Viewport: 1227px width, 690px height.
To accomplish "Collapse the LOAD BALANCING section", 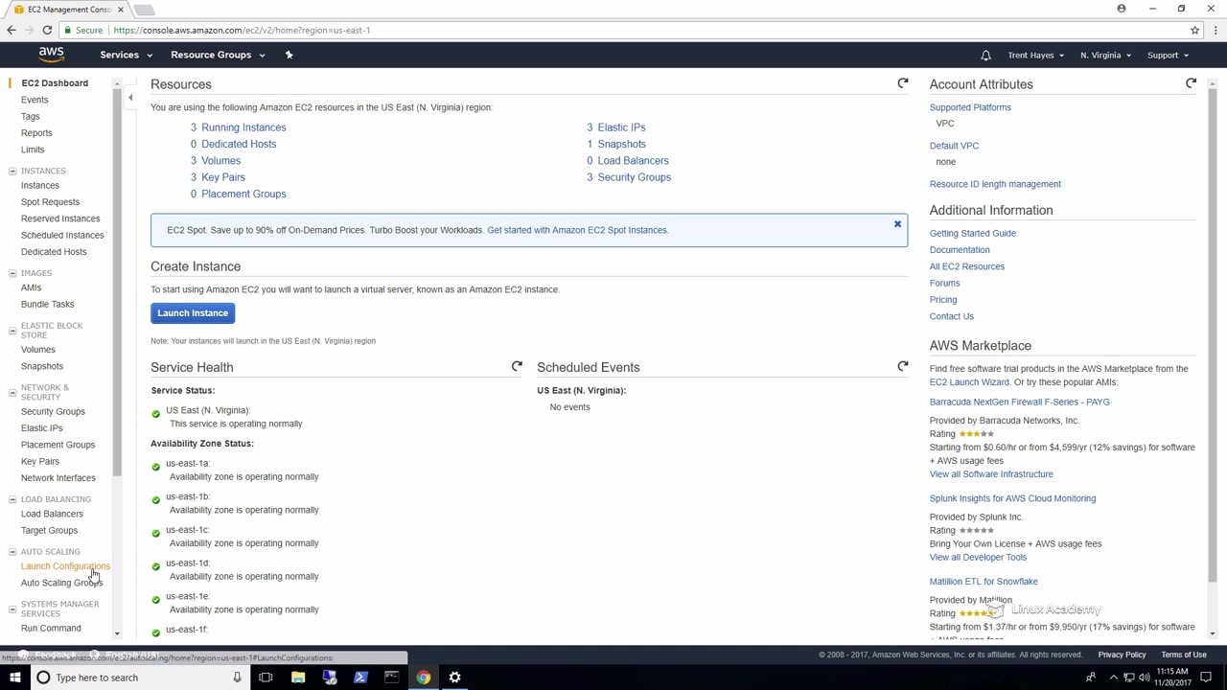I will pyautogui.click(x=12, y=499).
